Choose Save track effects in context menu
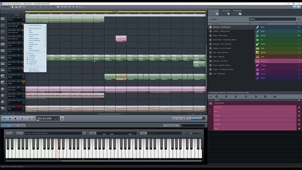This screenshot has height=170, width=302. pyautogui.click(x=34, y=51)
